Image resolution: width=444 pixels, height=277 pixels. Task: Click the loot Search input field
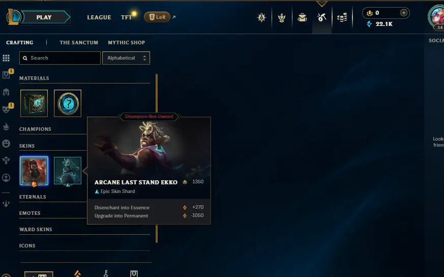pos(60,58)
